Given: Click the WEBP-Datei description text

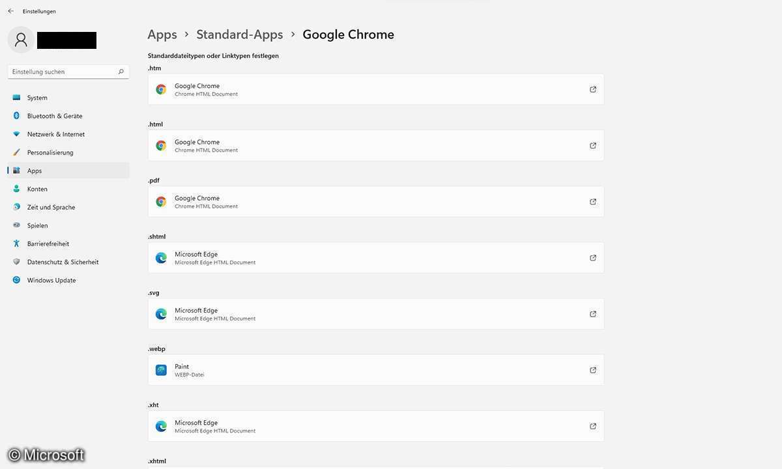Looking at the screenshot, I should click(190, 375).
